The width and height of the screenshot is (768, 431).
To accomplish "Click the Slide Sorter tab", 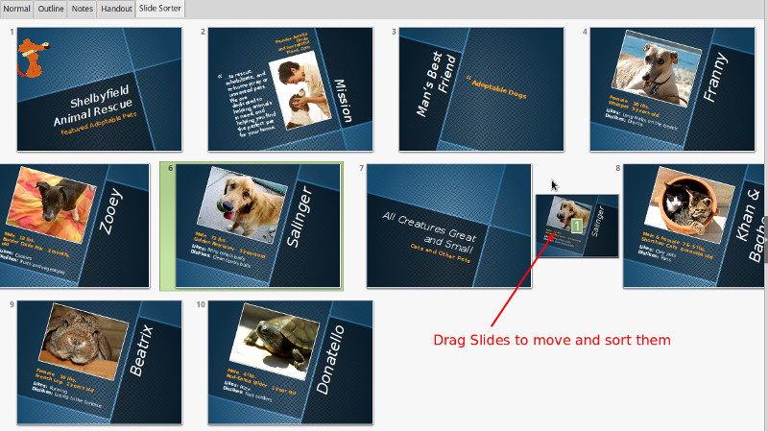I will [160, 8].
